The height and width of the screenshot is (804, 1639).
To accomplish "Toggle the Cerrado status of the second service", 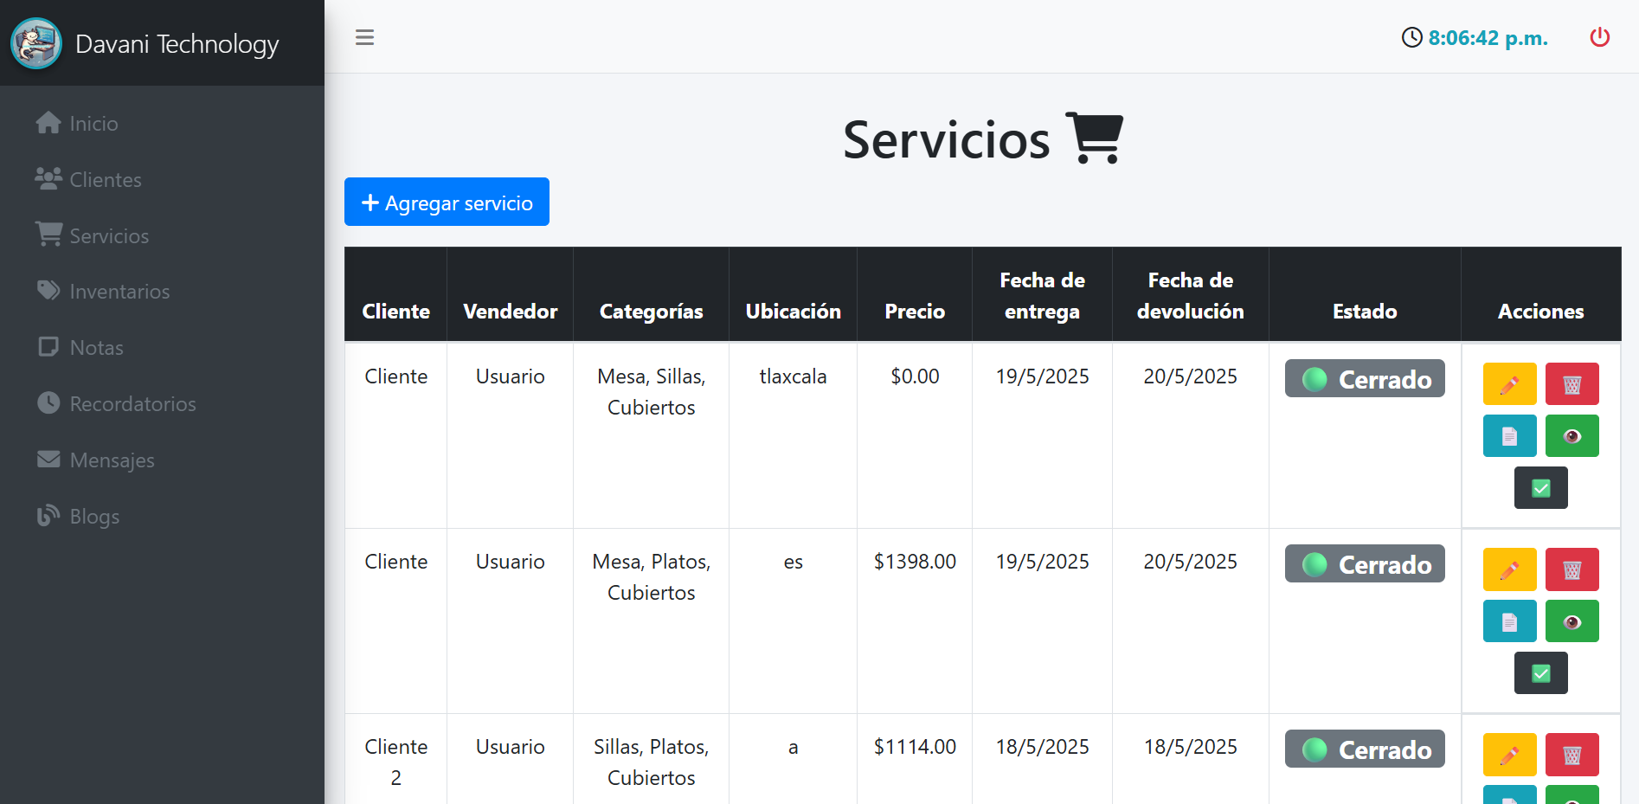I will (x=1364, y=563).
